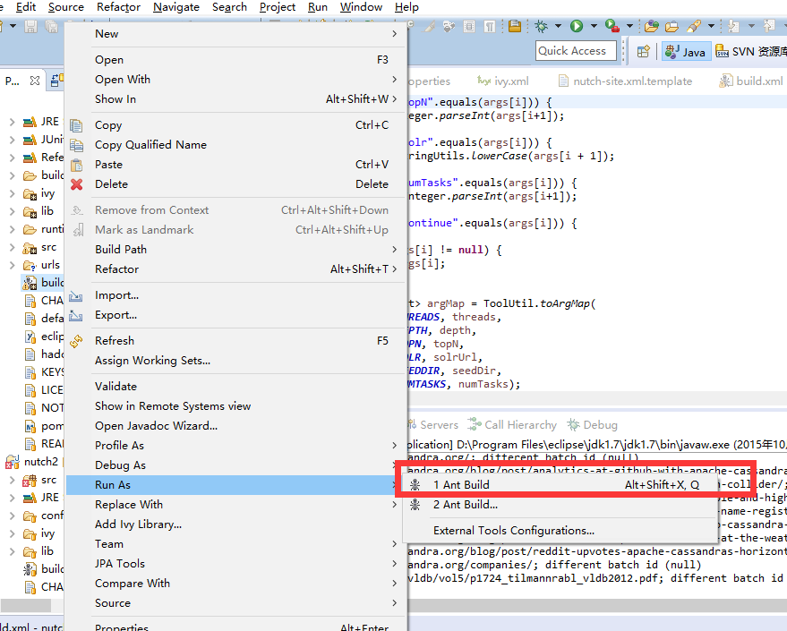Open the Source menu in menu bar
The width and height of the screenshot is (787, 631).
click(65, 7)
